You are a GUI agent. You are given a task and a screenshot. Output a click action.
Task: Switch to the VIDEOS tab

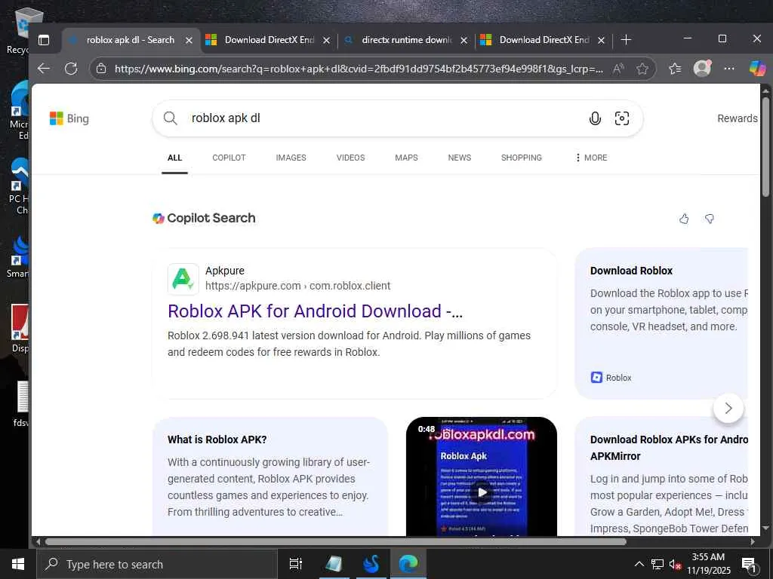tap(350, 158)
